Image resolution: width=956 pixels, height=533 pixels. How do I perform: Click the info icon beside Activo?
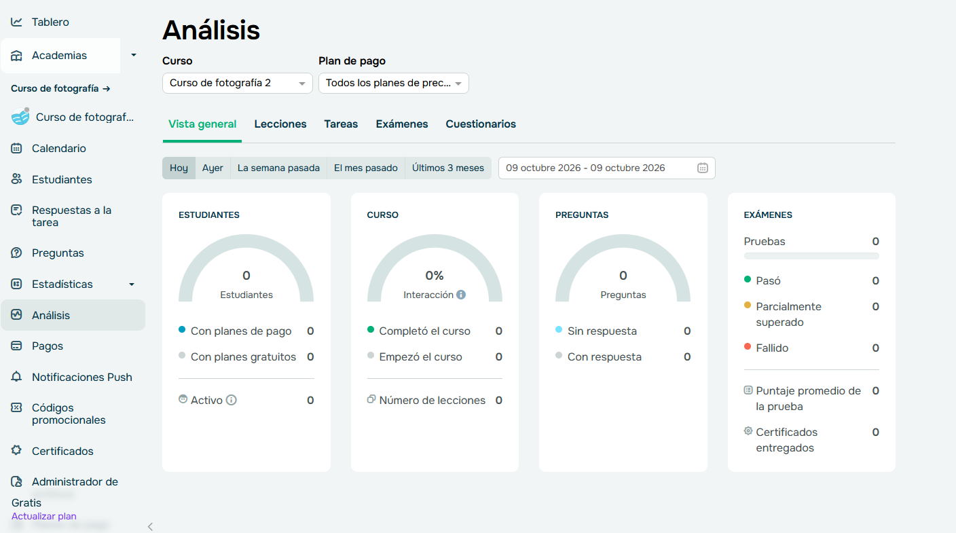coord(232,401)
